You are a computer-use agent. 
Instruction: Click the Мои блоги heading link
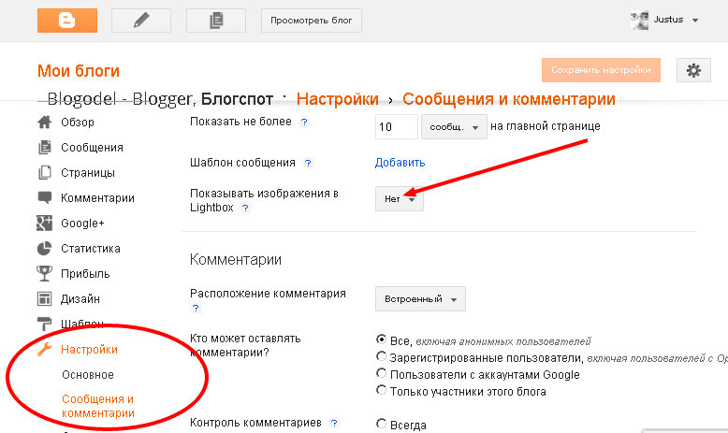pos(79,71)
